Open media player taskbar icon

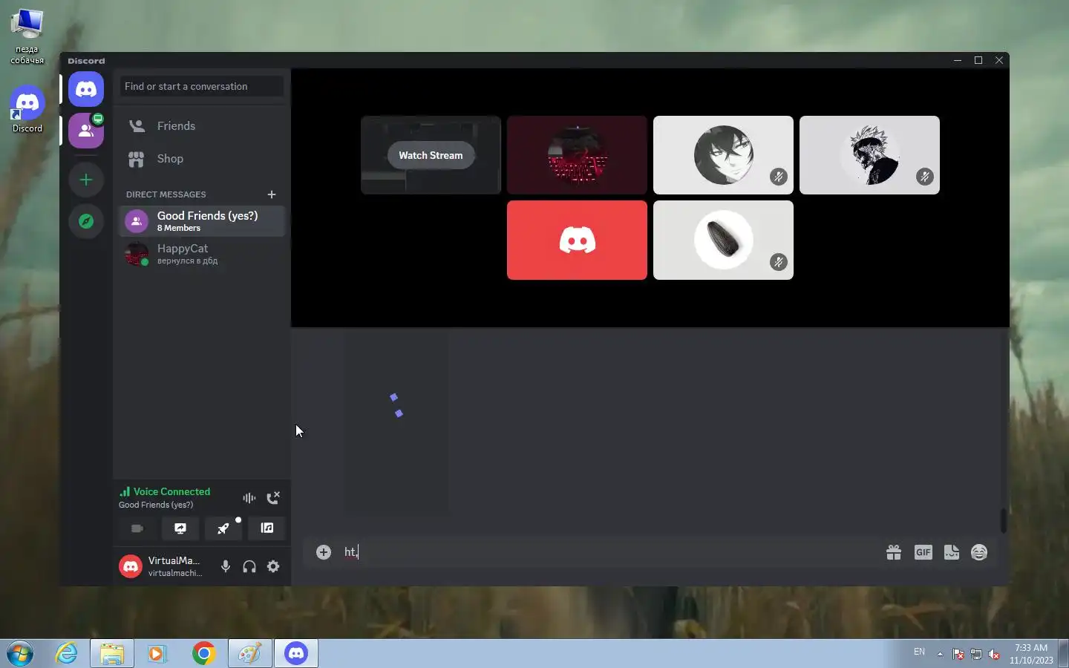(157, 654)
